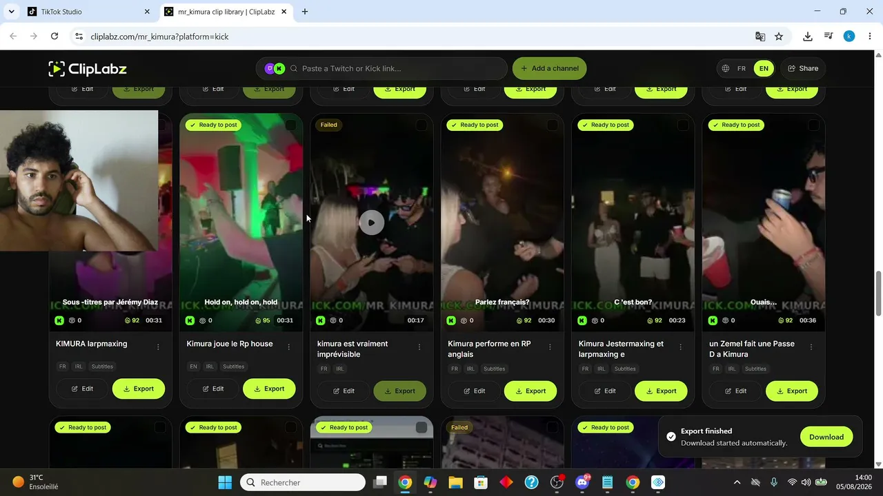Screen dimensions: 883x496
Task: Open three-dot menu for "kimura est vraiment imprévisible"
Action: coord(419,347)
